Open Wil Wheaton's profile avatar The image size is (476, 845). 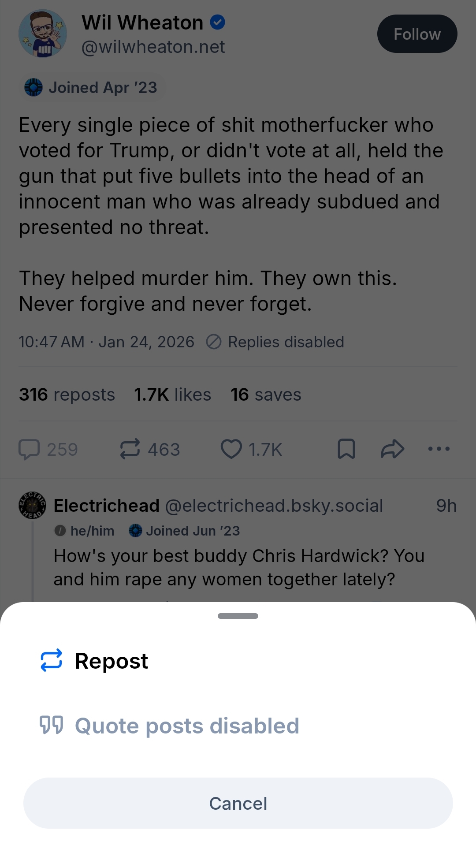[43, 34]
